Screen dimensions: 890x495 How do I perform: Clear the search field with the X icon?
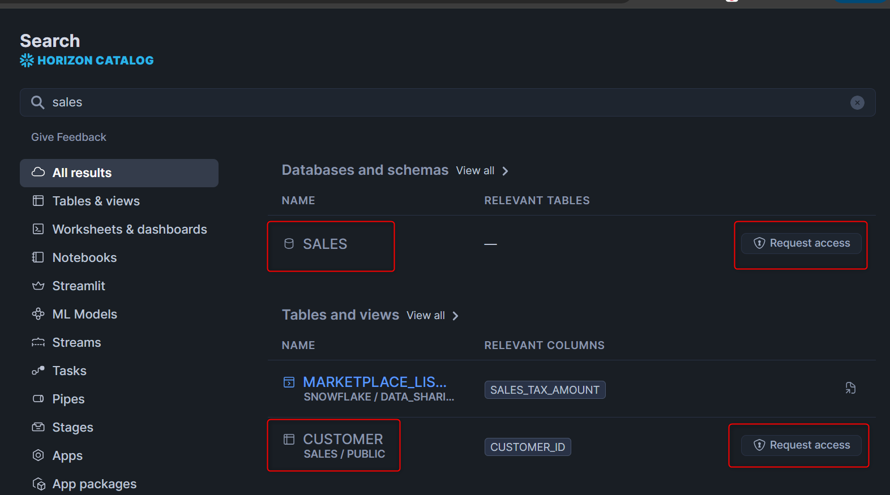(x=857, y=102)
